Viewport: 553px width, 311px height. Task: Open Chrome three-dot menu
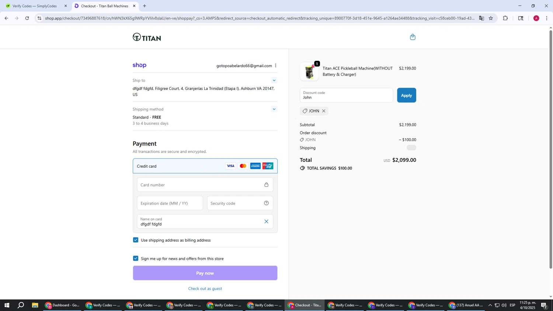(x=546, y=18)
